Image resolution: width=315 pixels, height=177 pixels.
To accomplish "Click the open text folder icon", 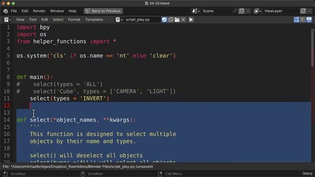I will 177,20.
